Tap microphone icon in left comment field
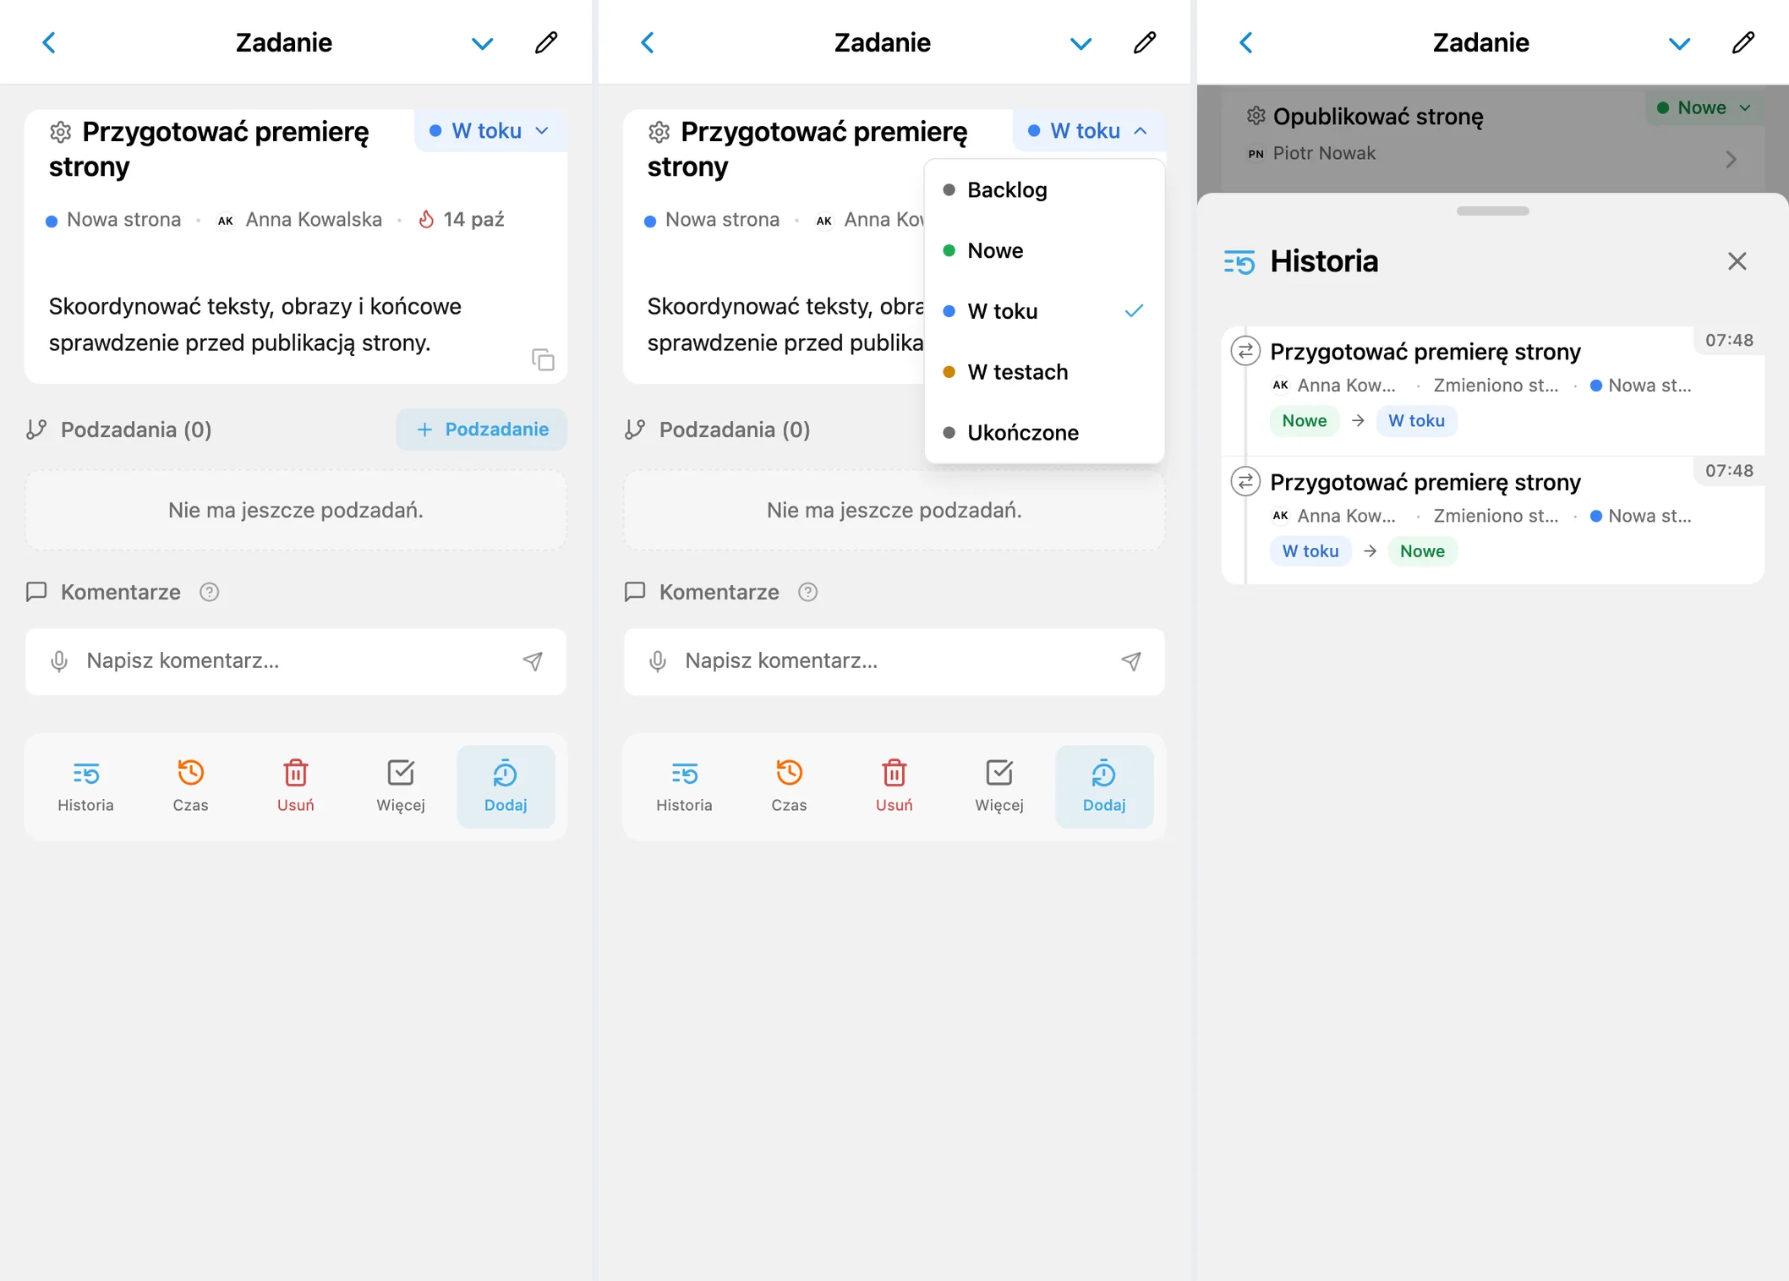The image size is (1789, 1281). pos(59,661)
